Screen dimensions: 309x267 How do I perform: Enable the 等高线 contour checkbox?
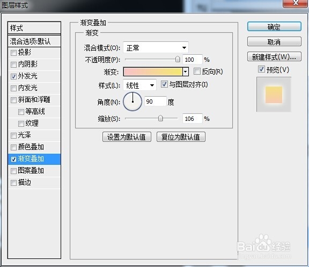click(x=21, y=112)
